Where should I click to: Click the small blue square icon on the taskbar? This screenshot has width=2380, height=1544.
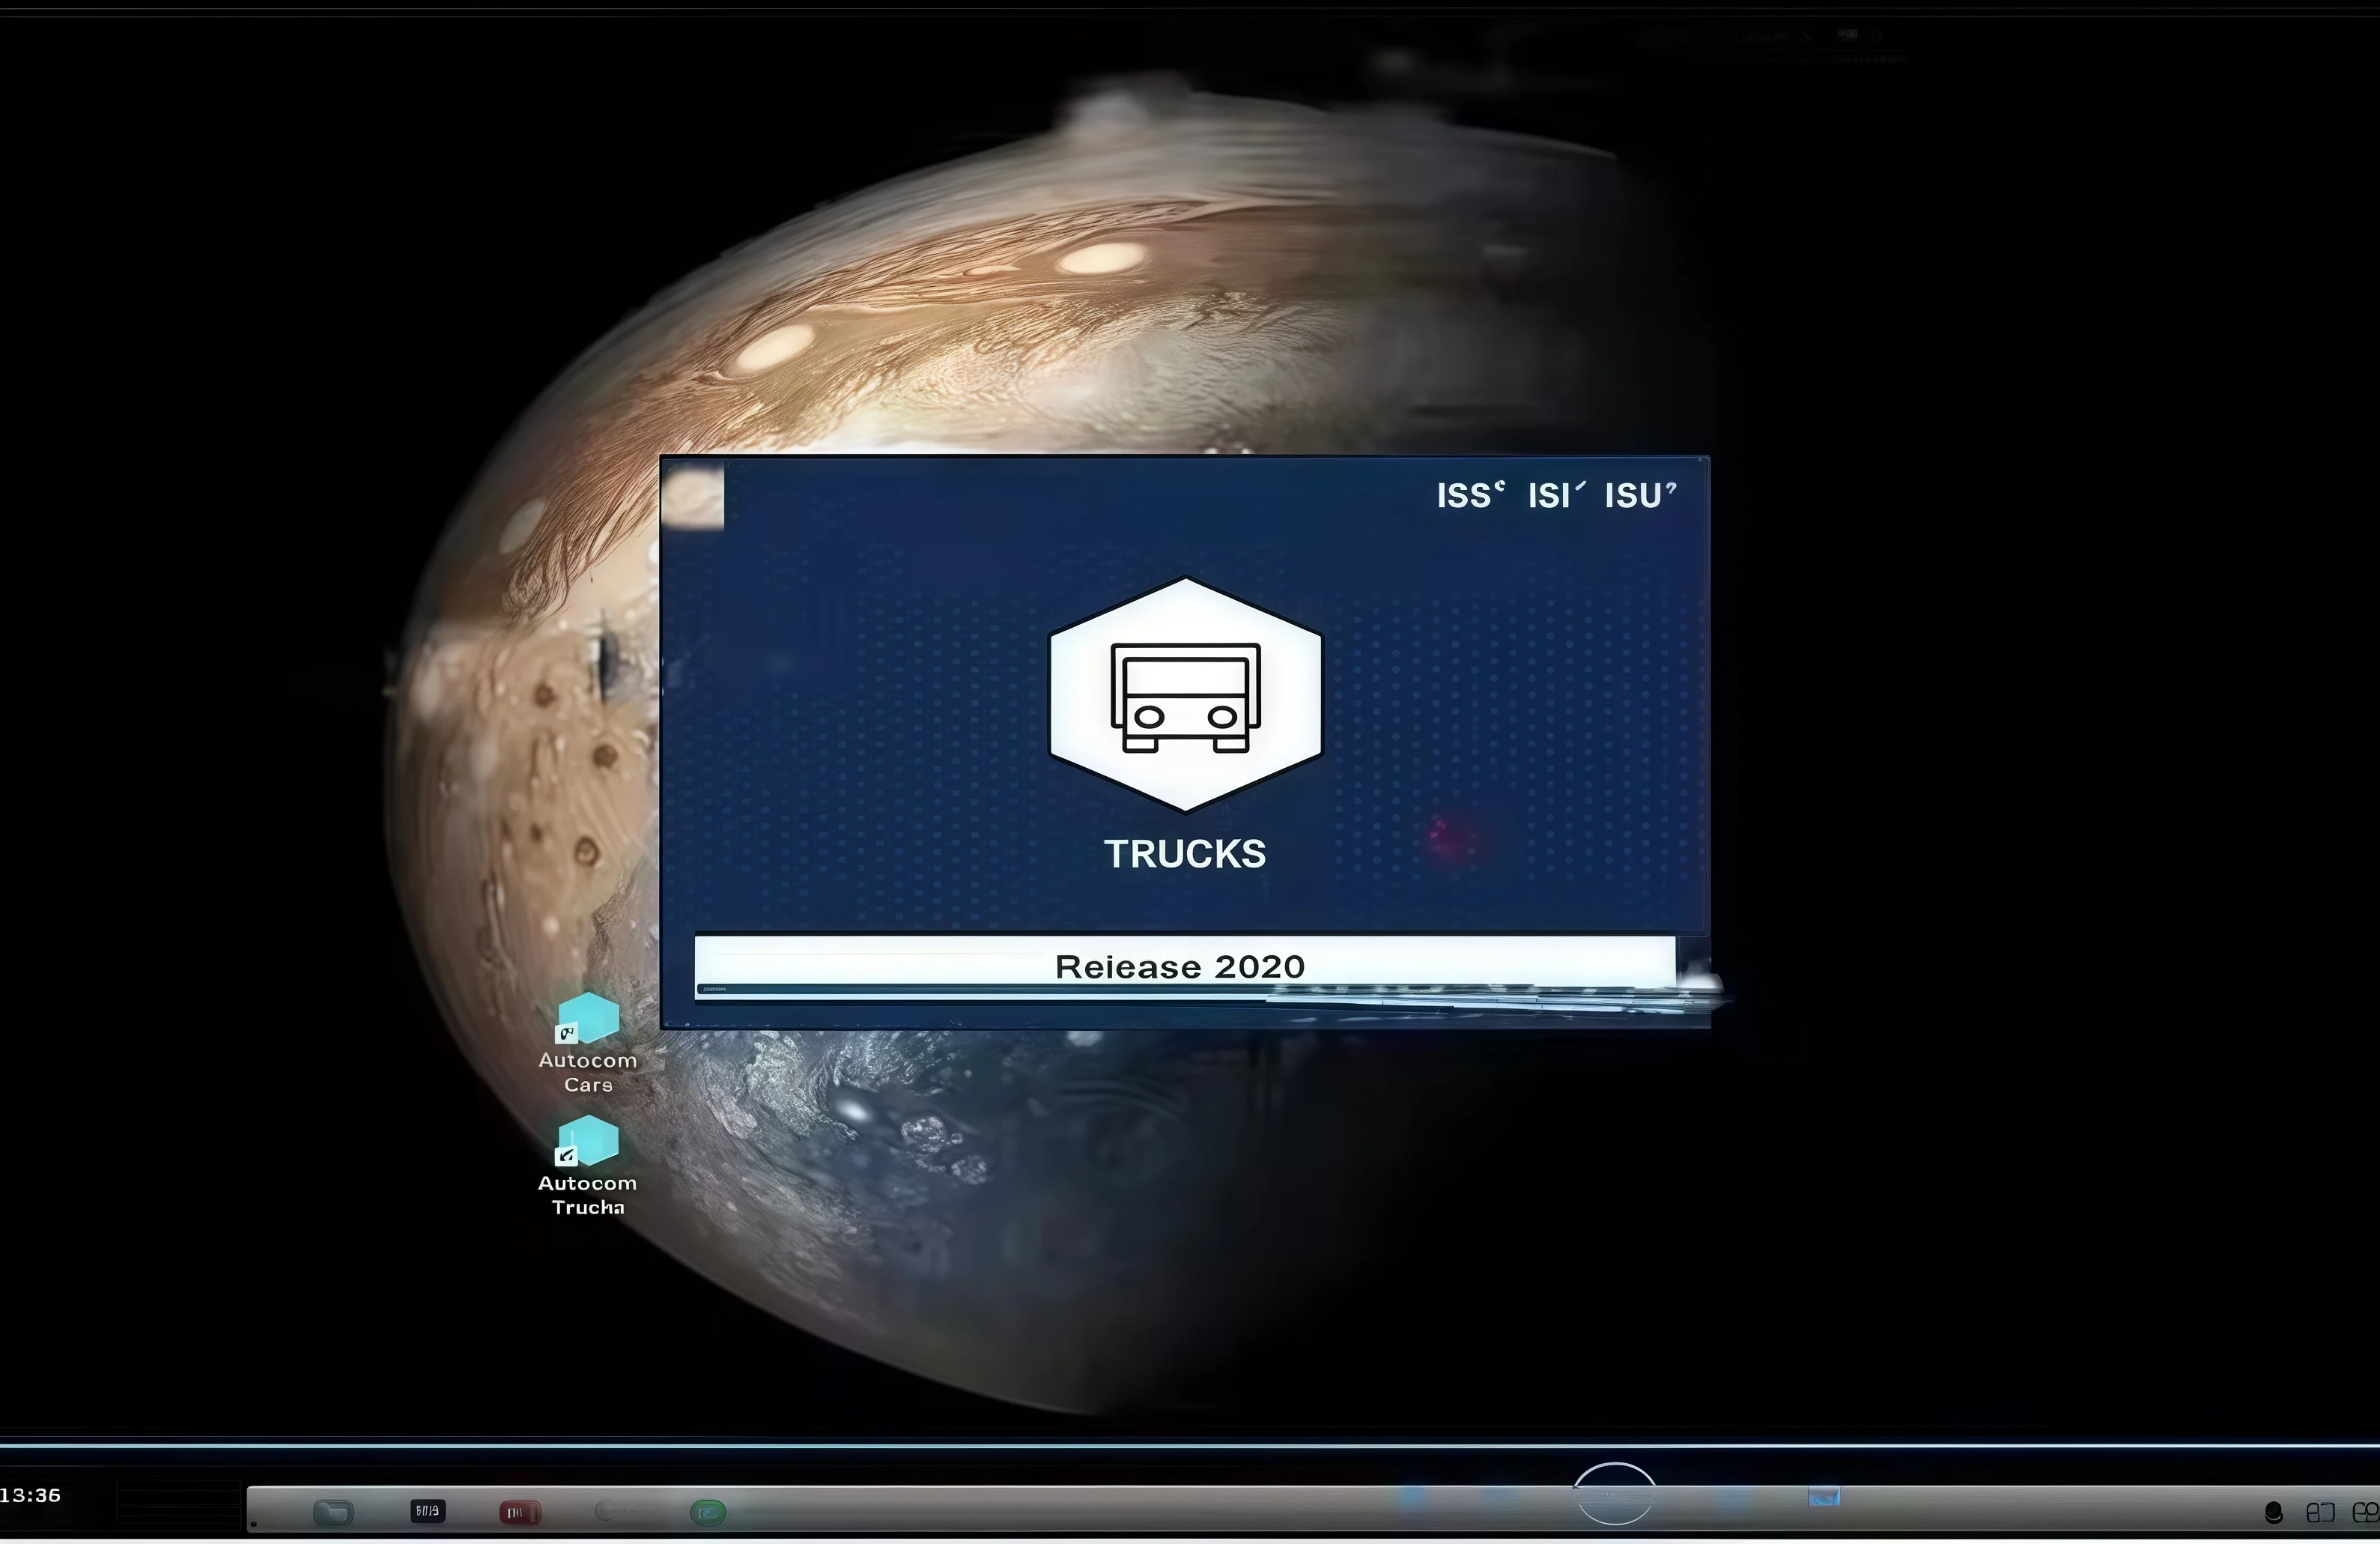tap(1824, 1496)
